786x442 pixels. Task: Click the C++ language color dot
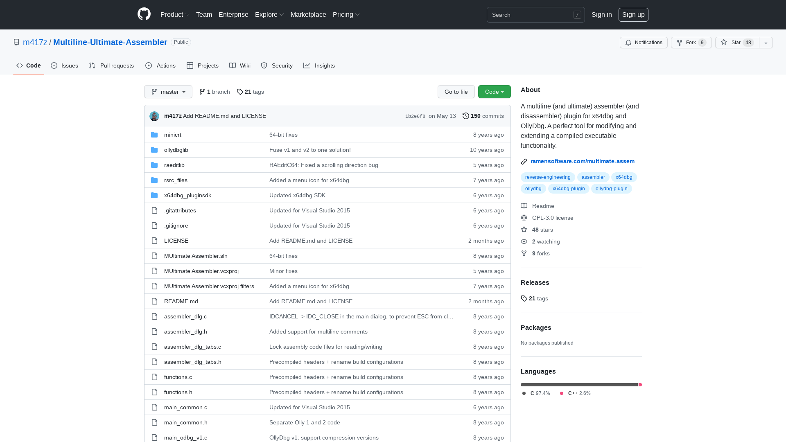pyautogui.click(x=562, y=393)
